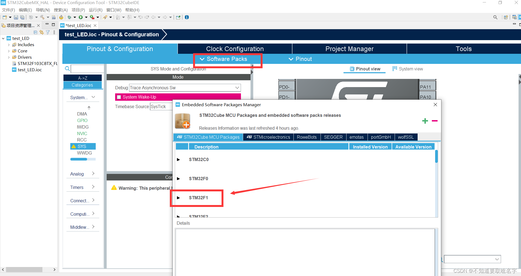Screen dimensions: 521x276
Task: Select NVIC in the System list
Action: click(82, 133)
